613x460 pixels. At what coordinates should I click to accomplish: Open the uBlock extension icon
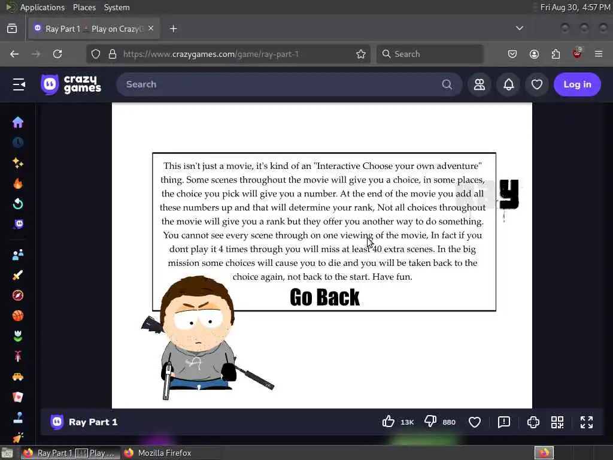(577, 53)
